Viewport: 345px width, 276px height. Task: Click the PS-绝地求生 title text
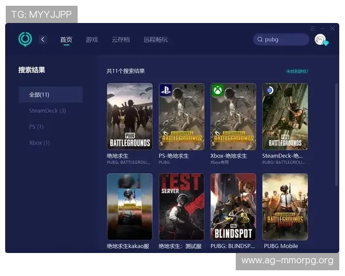coord(174,156)
